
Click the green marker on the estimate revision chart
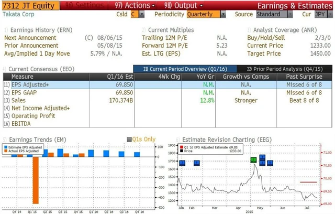(254, 159)
